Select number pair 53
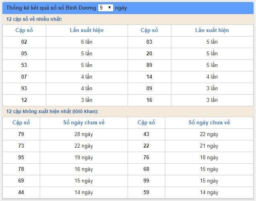 tap(24, 65)
